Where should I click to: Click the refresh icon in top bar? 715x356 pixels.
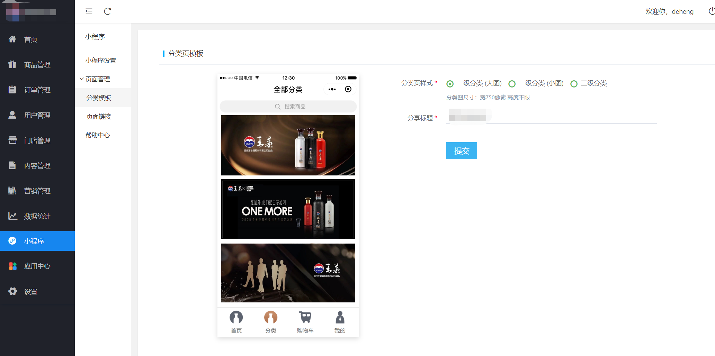[108, 11]
